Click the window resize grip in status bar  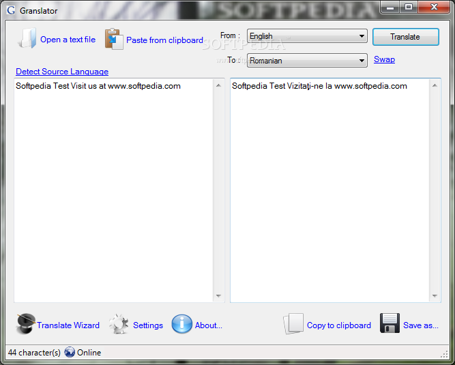tap(444, 353)
